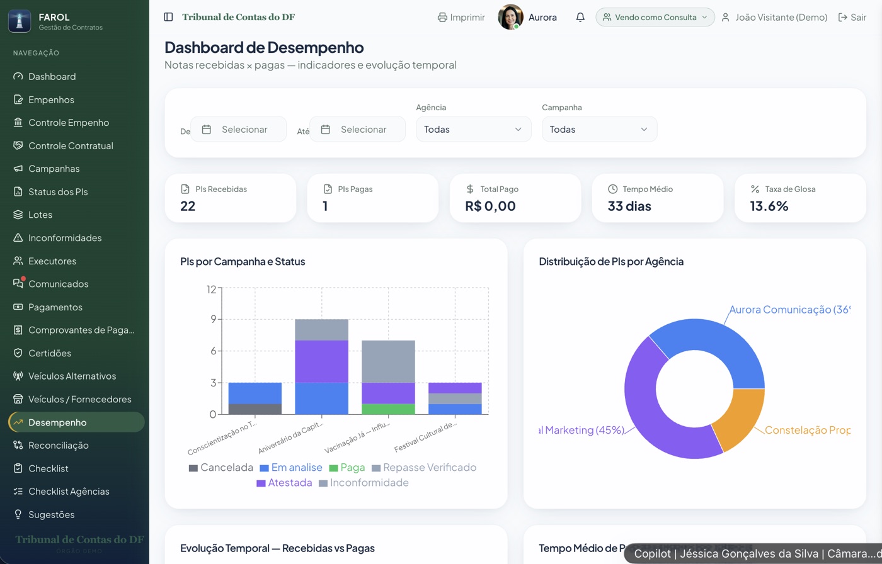Click the printer icon beside Imprimir
Screen dimensions: 882x564
(x=442, y=17)
